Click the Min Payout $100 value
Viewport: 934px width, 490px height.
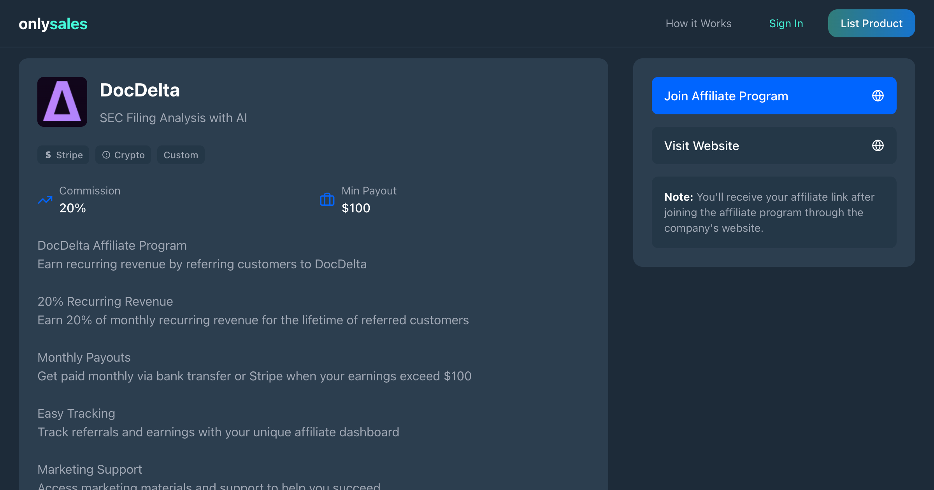point(356,208)
